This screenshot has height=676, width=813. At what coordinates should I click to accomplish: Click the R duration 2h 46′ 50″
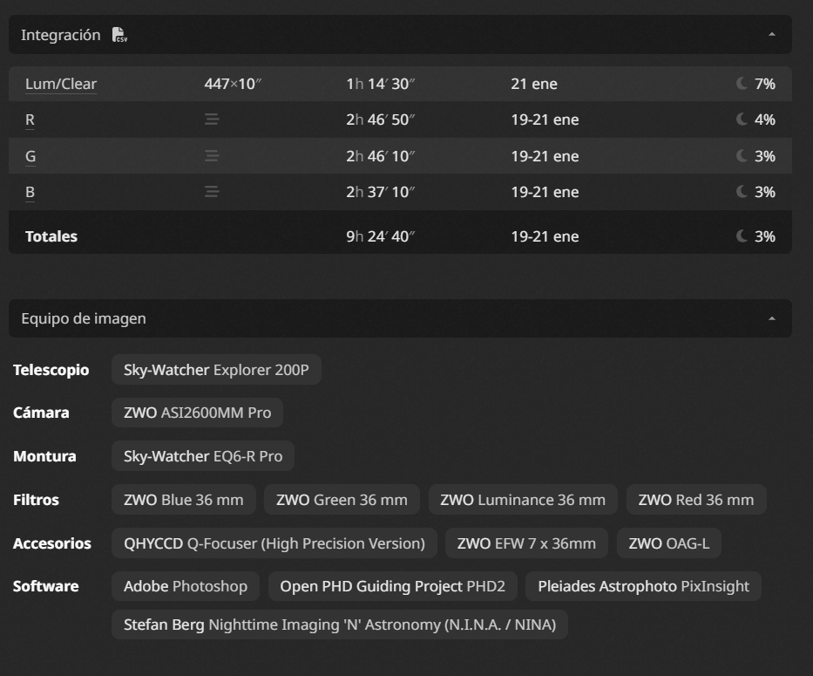(x=381, y=119)
